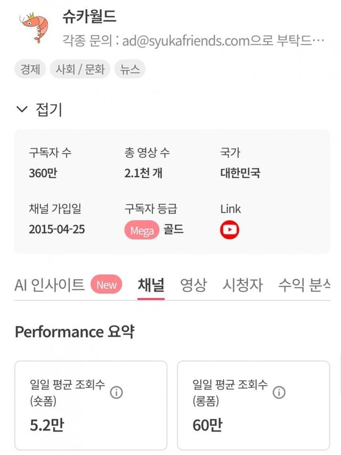Click the 슈카월드 channel name
Screen dimensions: 341x455
89,17
